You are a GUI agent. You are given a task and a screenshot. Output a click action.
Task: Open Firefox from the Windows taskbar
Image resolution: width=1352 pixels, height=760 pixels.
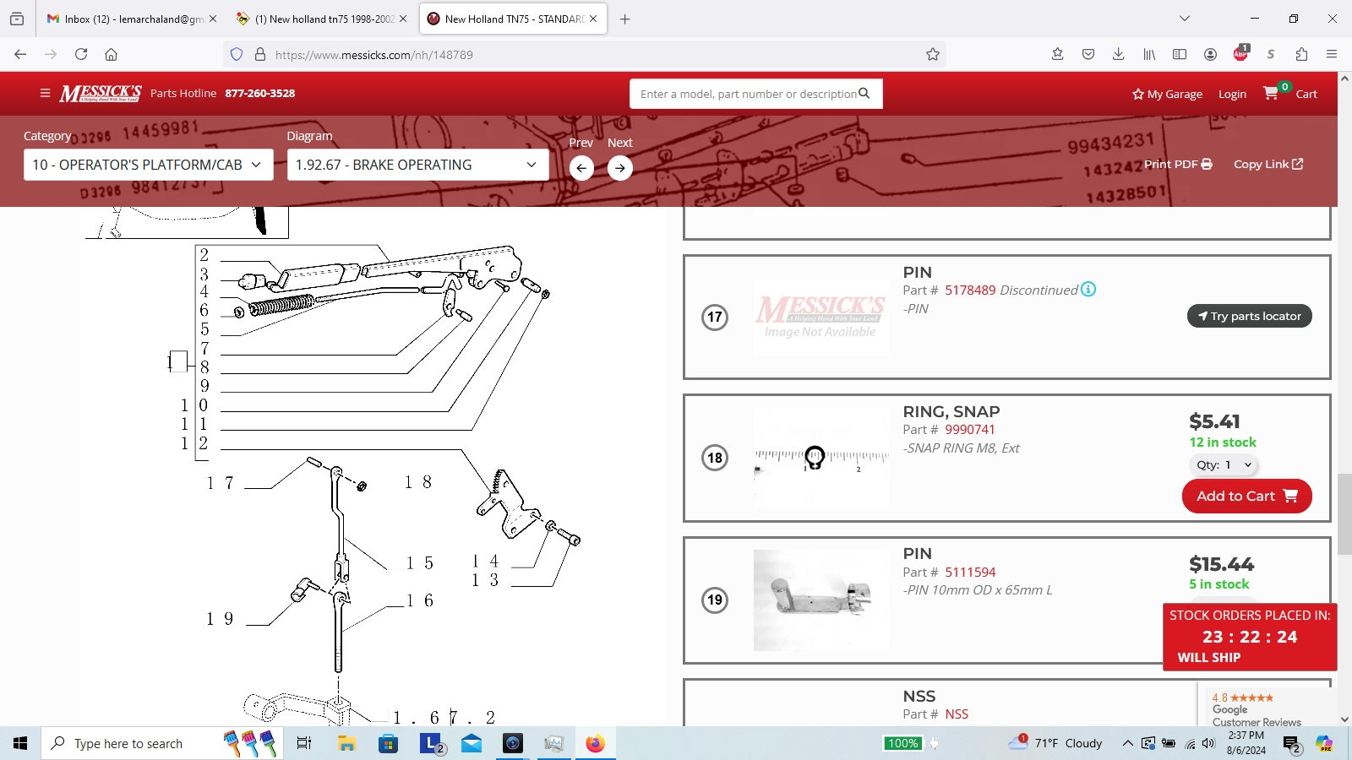[595, 743]
